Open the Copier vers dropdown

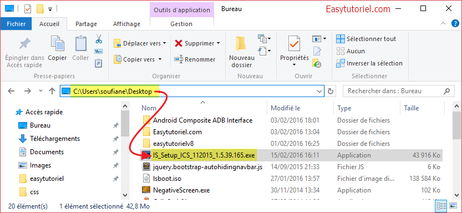[138, 59]
